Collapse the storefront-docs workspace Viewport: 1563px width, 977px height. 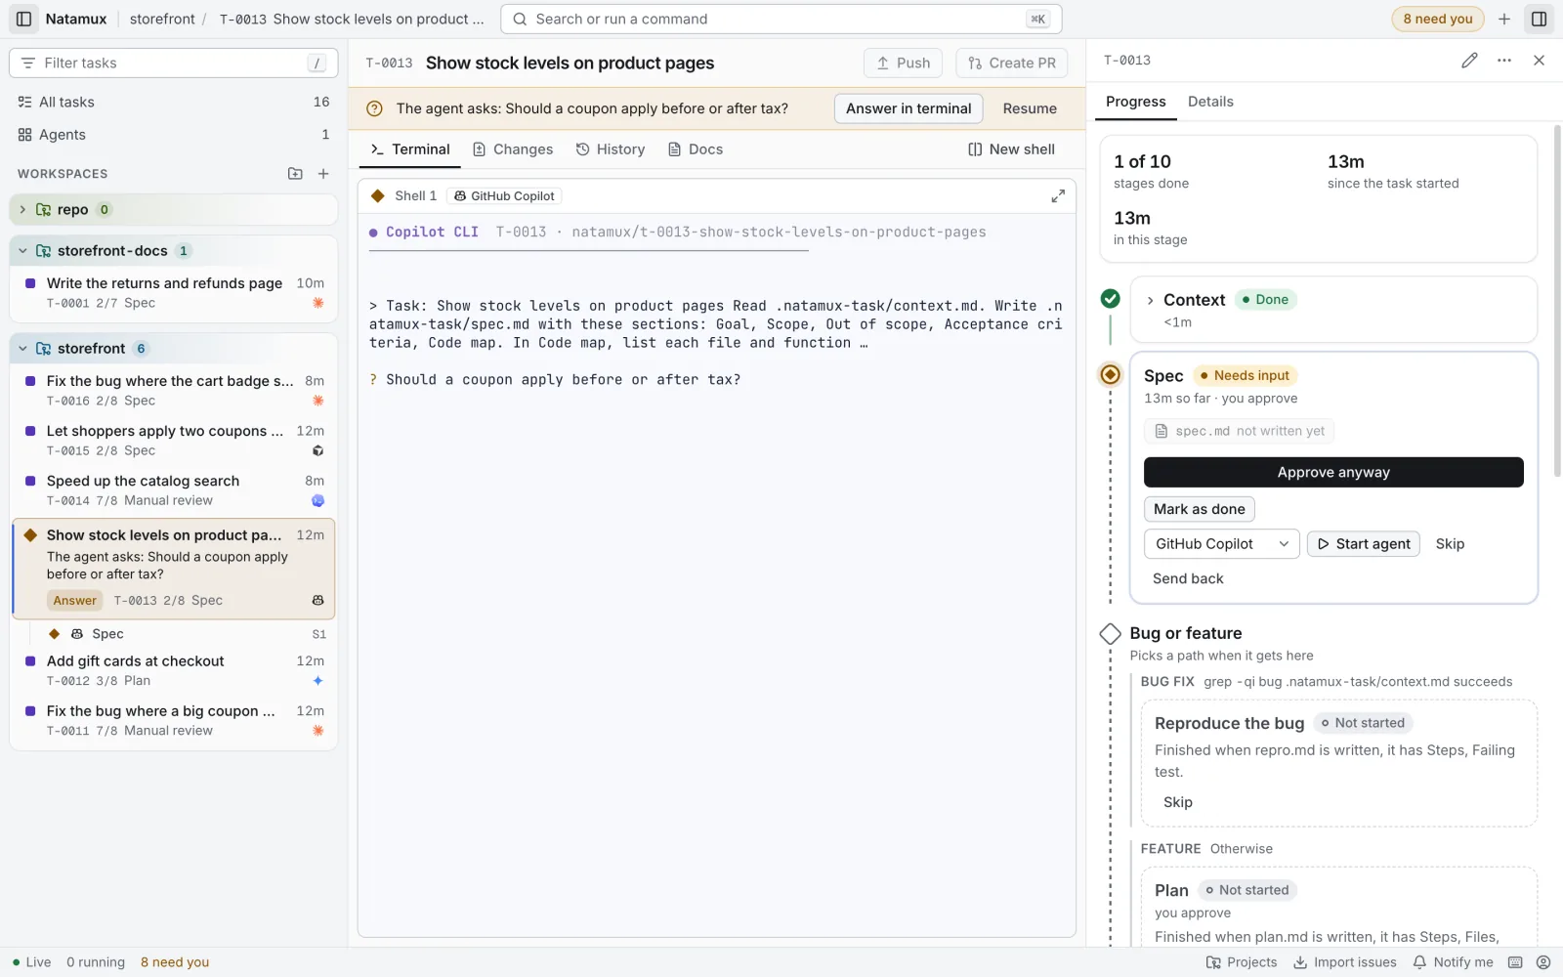point(22,251)
